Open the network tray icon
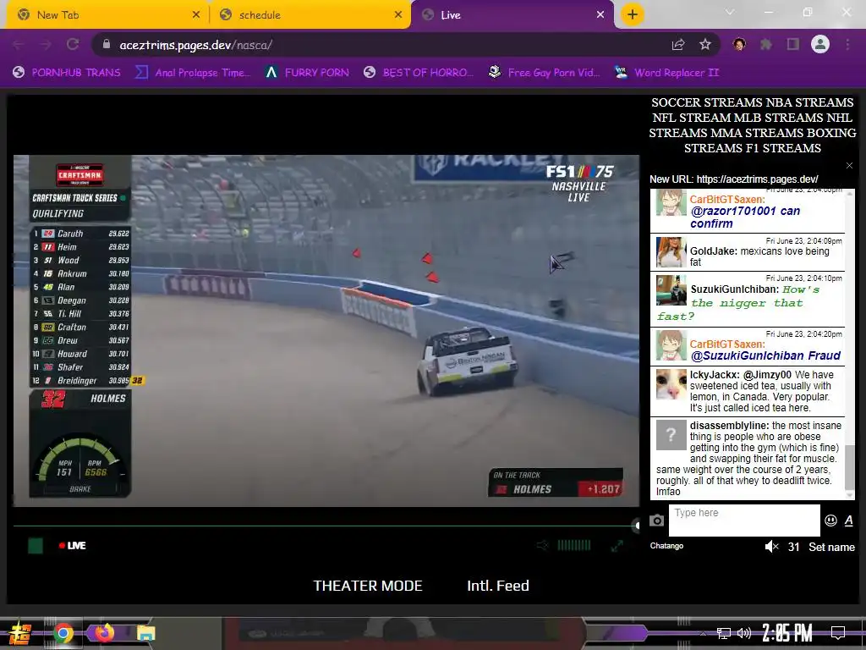 (724, 633)
